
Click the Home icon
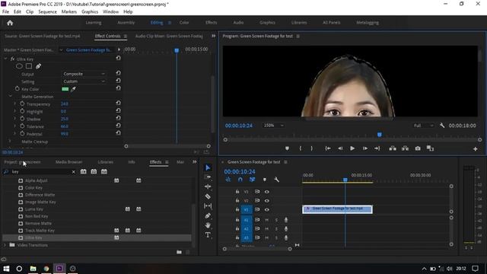10,23
